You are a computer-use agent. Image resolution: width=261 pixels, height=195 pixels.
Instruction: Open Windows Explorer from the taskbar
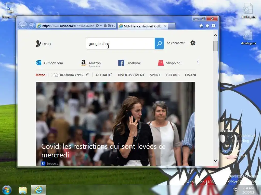pyautogui.click(x=23, y=190)
